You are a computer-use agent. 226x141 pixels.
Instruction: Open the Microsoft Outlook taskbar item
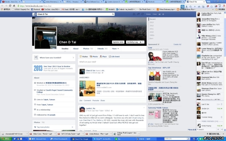(x=38, y=139)
